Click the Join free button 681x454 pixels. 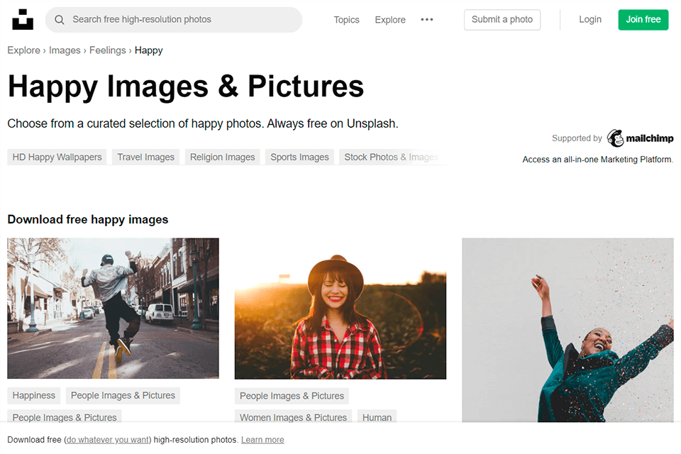tap(643, 19)
